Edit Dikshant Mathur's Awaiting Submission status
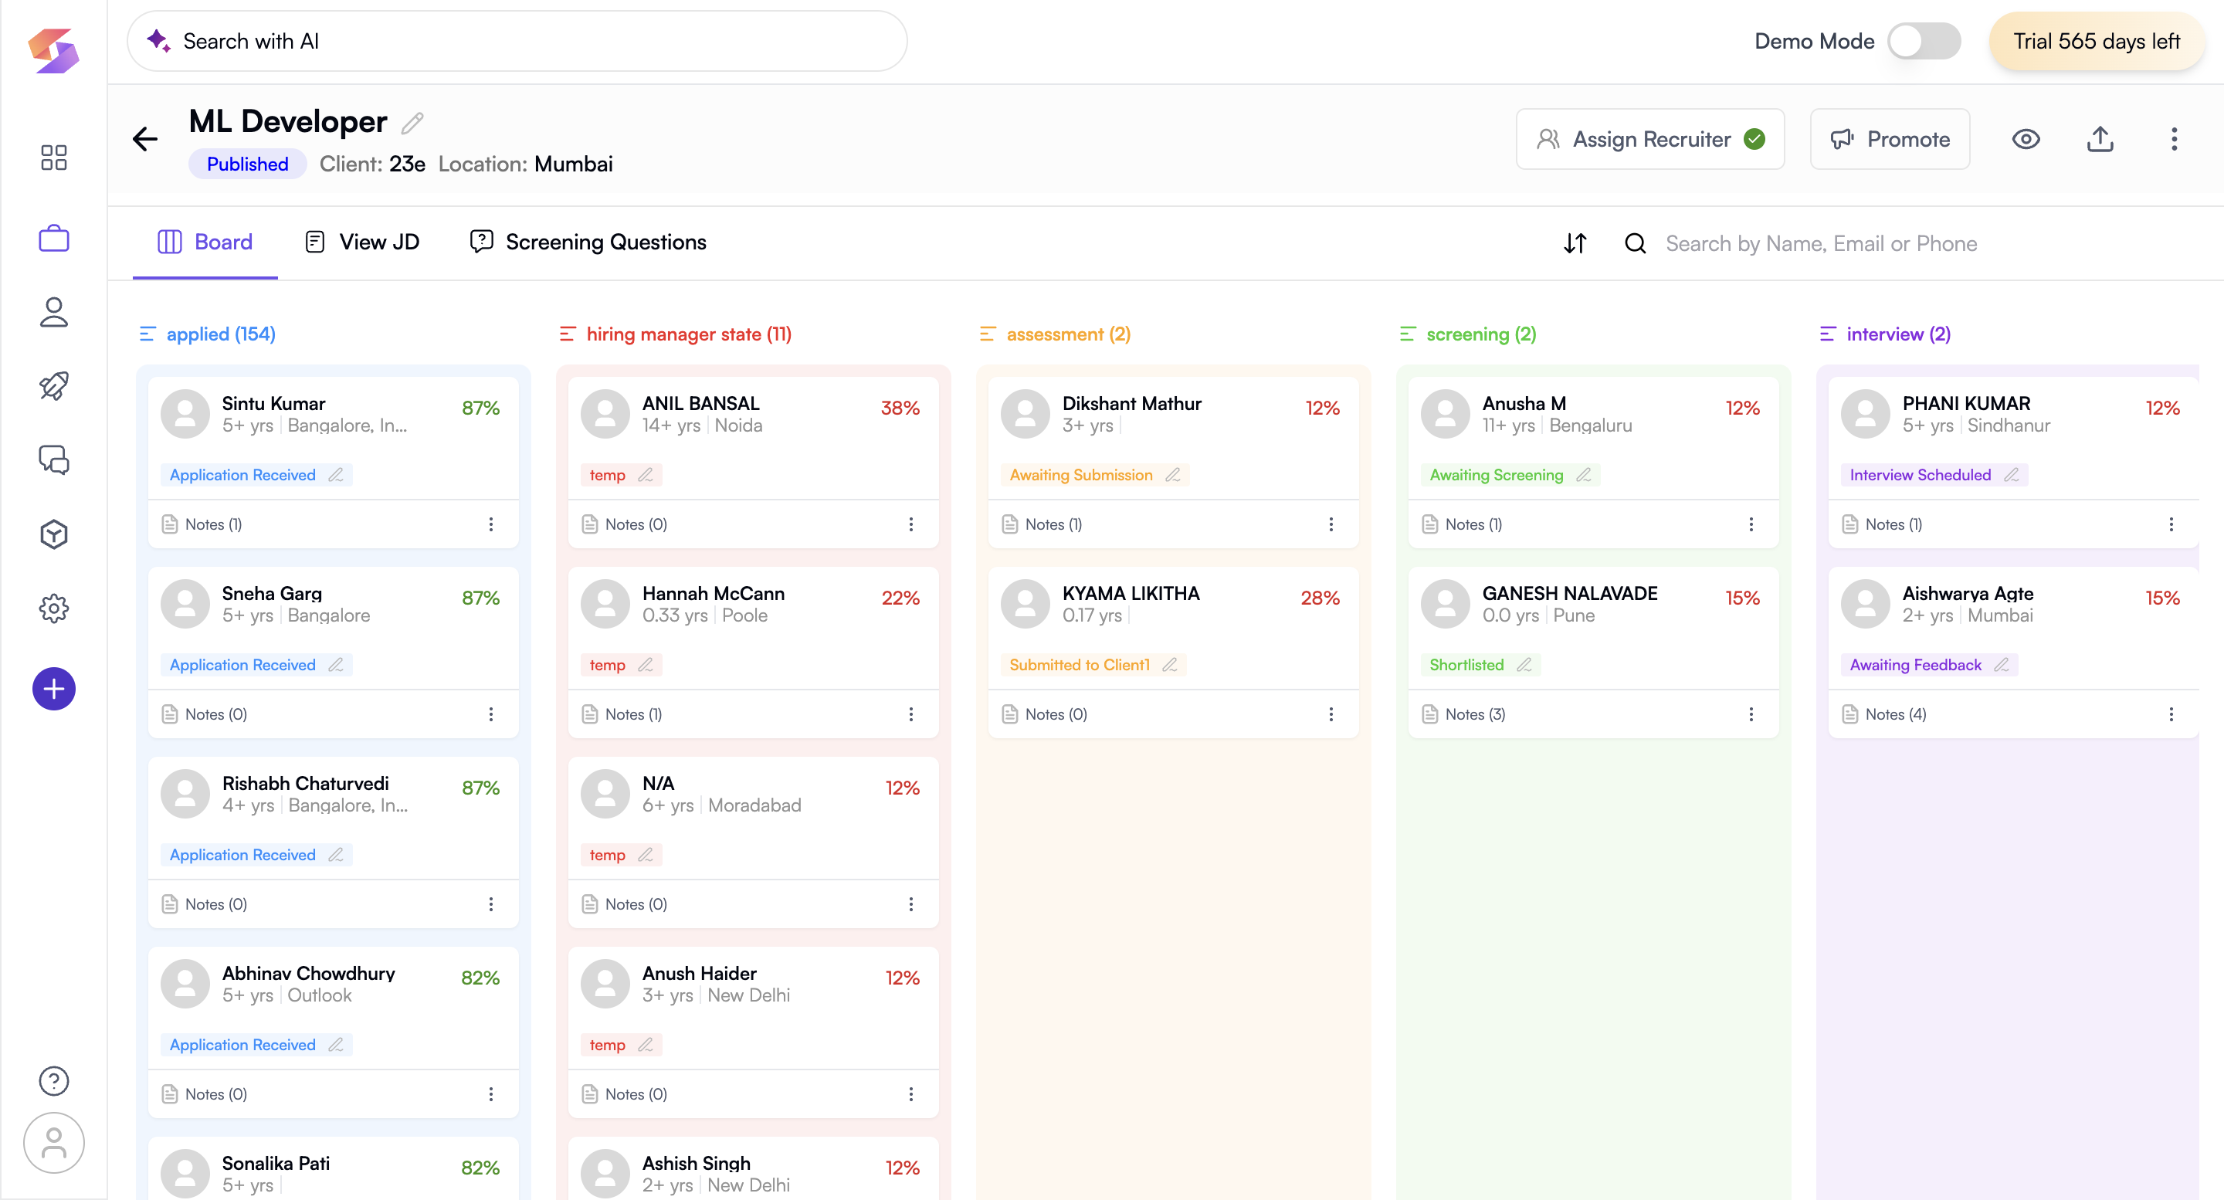The height and width of the screenshot is (1200, 2224). (1172, 475)
